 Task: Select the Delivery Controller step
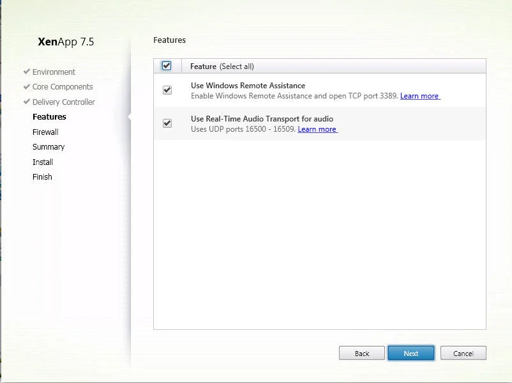pyautogui.click(x=64, y=102)
